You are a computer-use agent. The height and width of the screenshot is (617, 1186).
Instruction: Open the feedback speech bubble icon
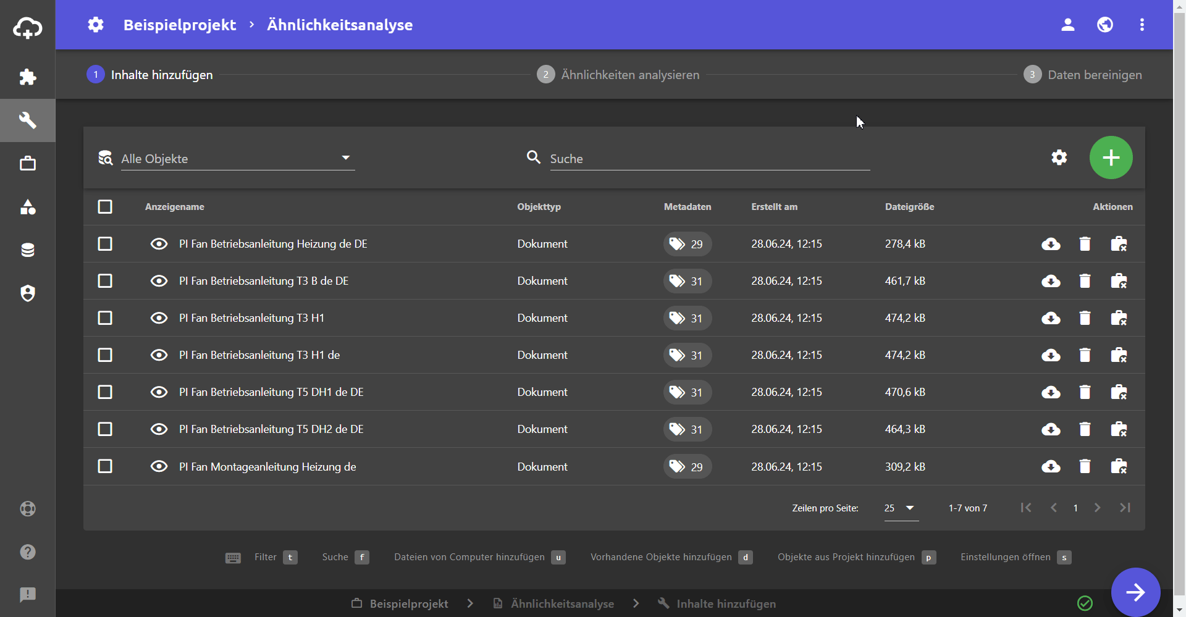pyautogui.click(x=28, y=595)
